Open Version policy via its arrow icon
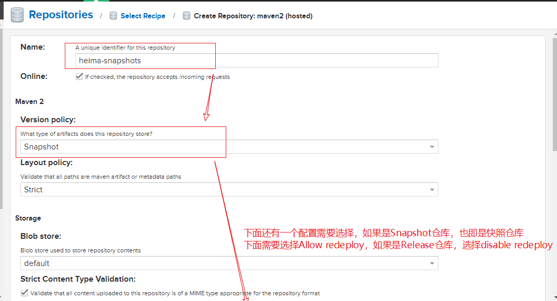The image size is (557, 301). click(432, 147)
